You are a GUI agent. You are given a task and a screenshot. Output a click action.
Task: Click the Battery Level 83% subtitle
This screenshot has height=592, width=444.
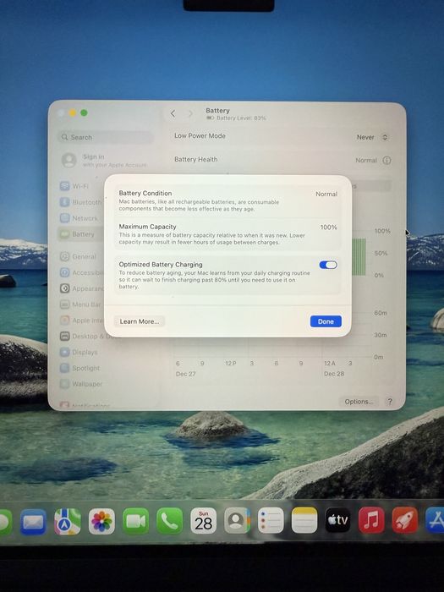(241, 118)
